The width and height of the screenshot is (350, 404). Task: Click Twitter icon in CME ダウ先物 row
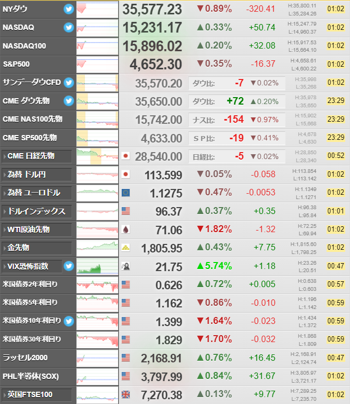(69, 101)
